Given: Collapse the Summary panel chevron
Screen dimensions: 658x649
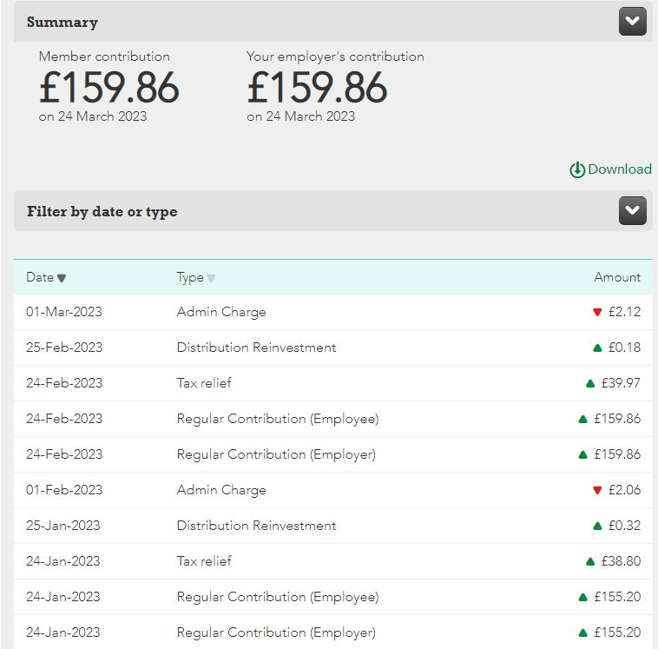Looking at the screenshot, I should [x=632, y=22].
